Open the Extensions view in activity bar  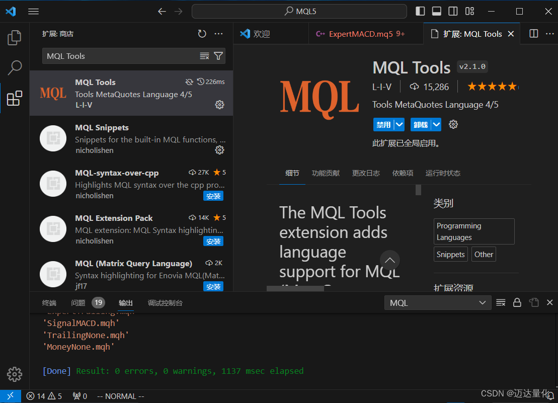click(15, 98)
